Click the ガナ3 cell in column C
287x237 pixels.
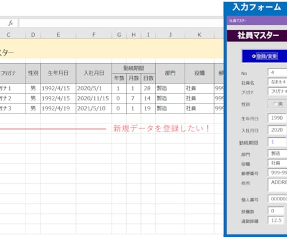click(x=13, y=109)
